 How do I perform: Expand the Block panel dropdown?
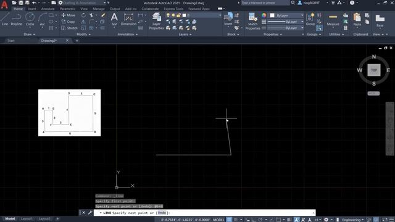233,35
